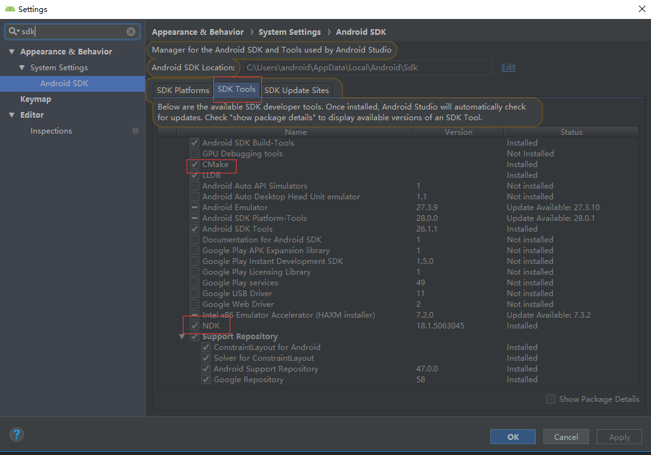Open Inspections settings

51,131
